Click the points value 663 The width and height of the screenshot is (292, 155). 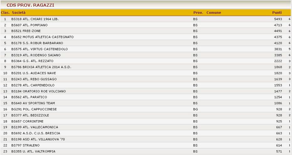point(279,133)
